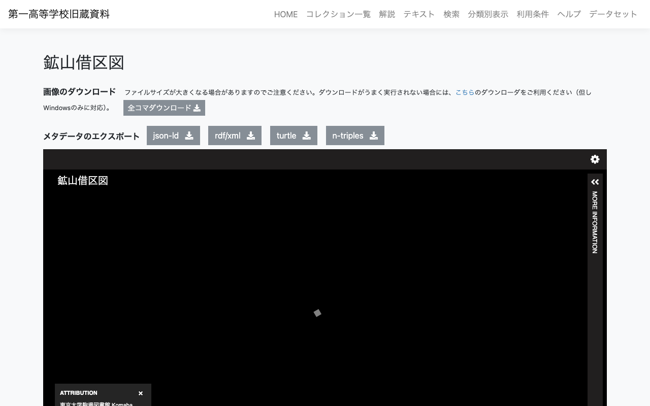Open the 検索 search page
650x406 pixels.
pos(451,14)
